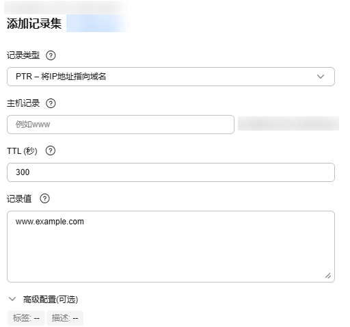The image size is (350, 327).
Task: Expand the 高级配置 chevron arrow
Action: point(12,299)
